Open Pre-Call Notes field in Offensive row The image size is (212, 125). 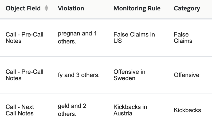pyautogui.click(x=24, y=75)
